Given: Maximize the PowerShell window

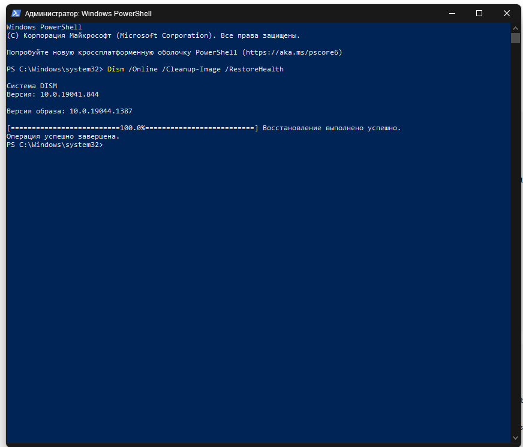Looking at the screenshot, I should pyautogui.click(x=479, y=13).
